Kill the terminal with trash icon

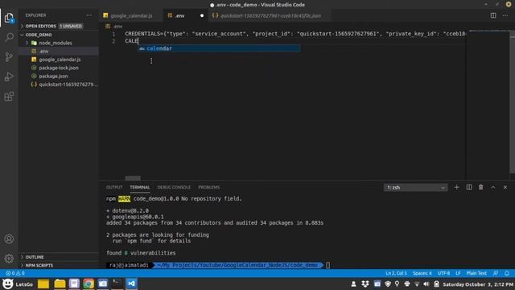click(481, 187)
